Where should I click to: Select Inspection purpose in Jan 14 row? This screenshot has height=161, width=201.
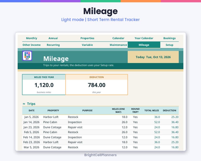click(x=75, y=122)
